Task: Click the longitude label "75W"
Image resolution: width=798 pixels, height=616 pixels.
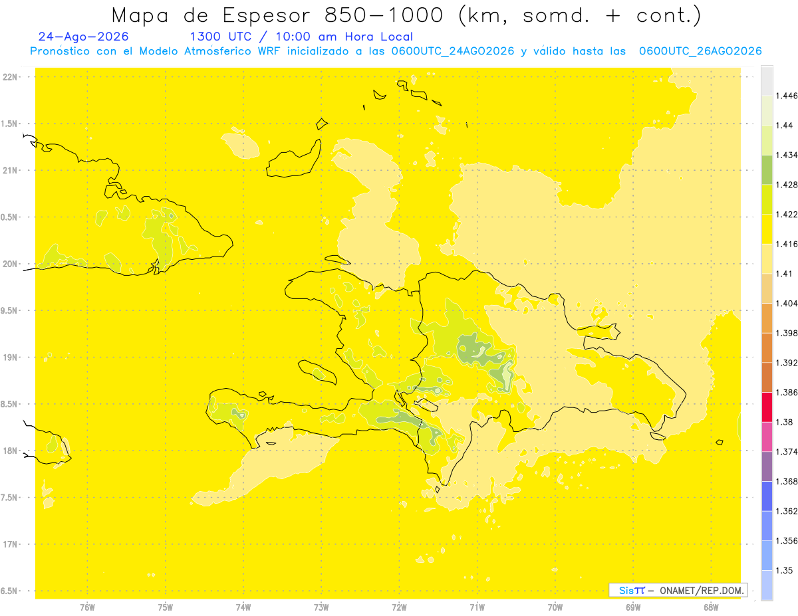Action: 166,607
